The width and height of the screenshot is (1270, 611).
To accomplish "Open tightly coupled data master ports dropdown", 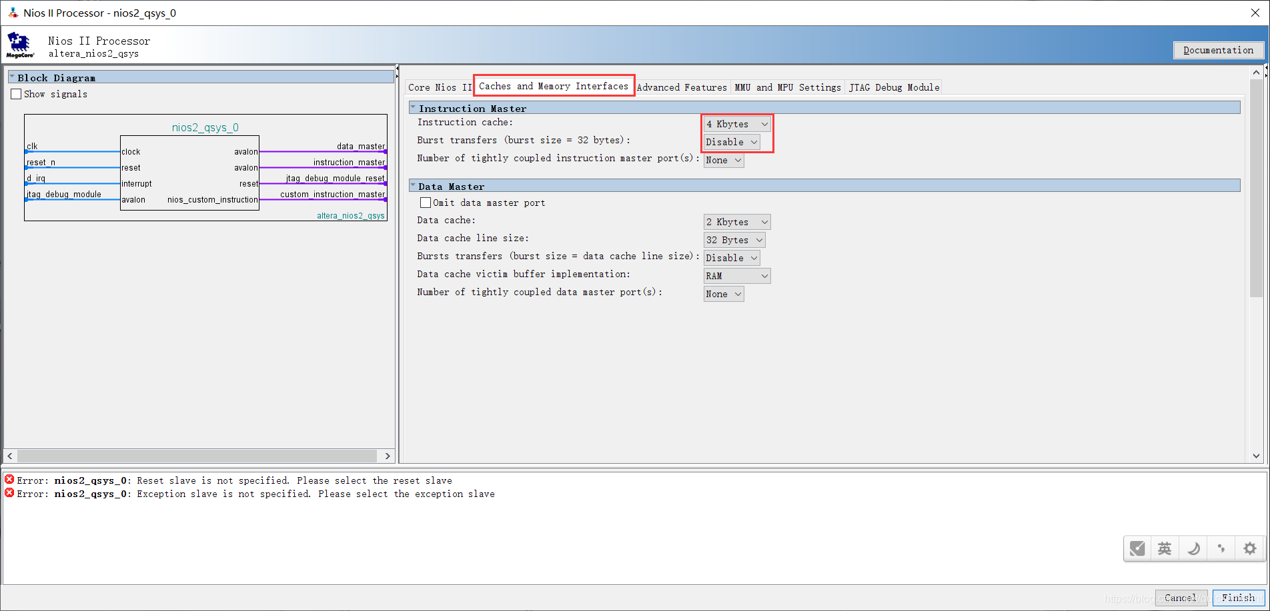I will tap(724, 294).
